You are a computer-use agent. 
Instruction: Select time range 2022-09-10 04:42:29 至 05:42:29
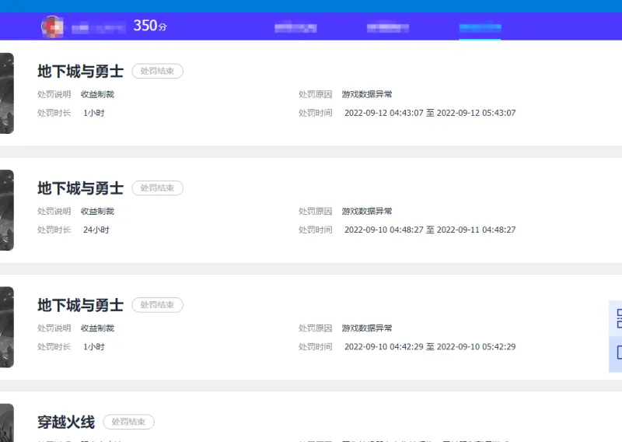click(x=430, y=347)
